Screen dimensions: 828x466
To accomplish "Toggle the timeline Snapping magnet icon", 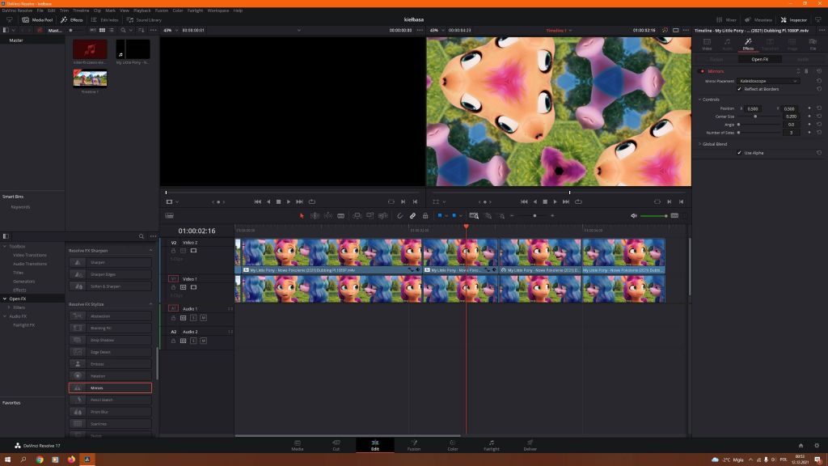I will 400,216.
